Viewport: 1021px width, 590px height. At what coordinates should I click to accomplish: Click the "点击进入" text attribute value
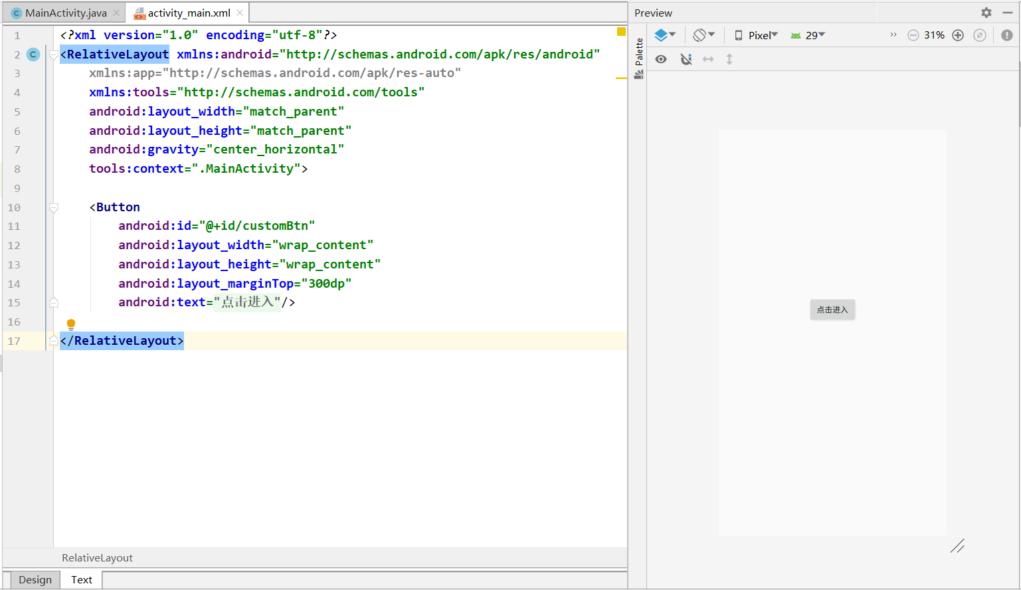[247, 302]
